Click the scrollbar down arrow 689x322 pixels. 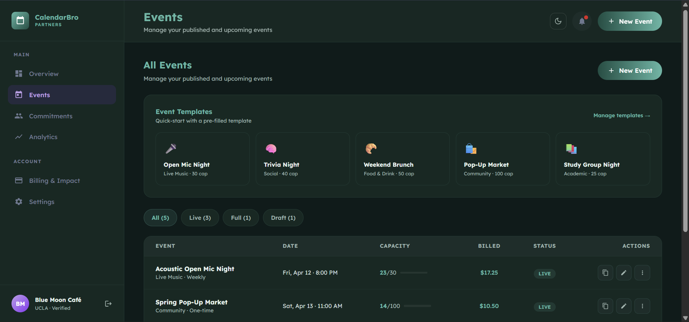click(x=685, y=318)
